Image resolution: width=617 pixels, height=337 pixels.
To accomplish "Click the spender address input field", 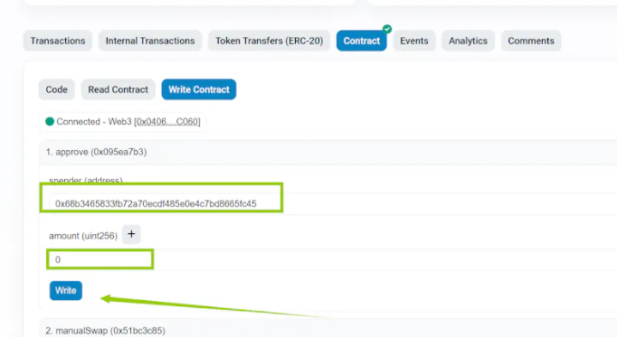I will (x=333, y=204).
